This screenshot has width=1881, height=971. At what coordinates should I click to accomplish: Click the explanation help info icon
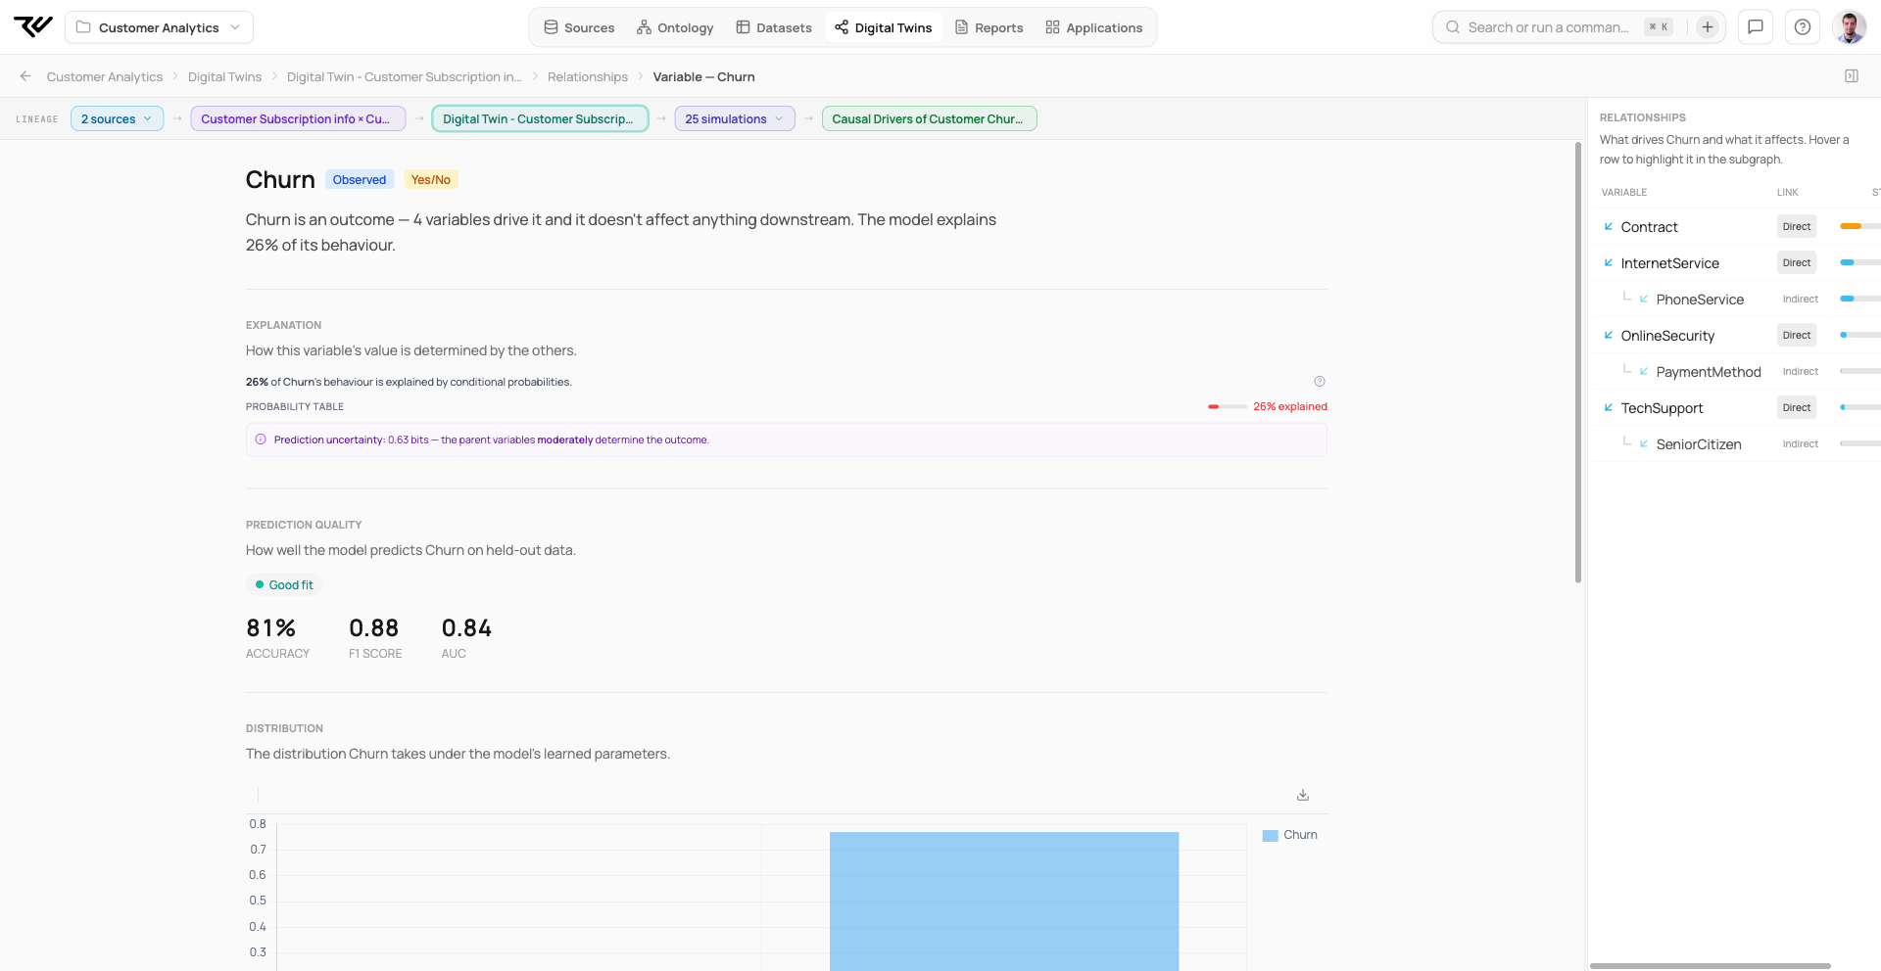point(1320,382)
